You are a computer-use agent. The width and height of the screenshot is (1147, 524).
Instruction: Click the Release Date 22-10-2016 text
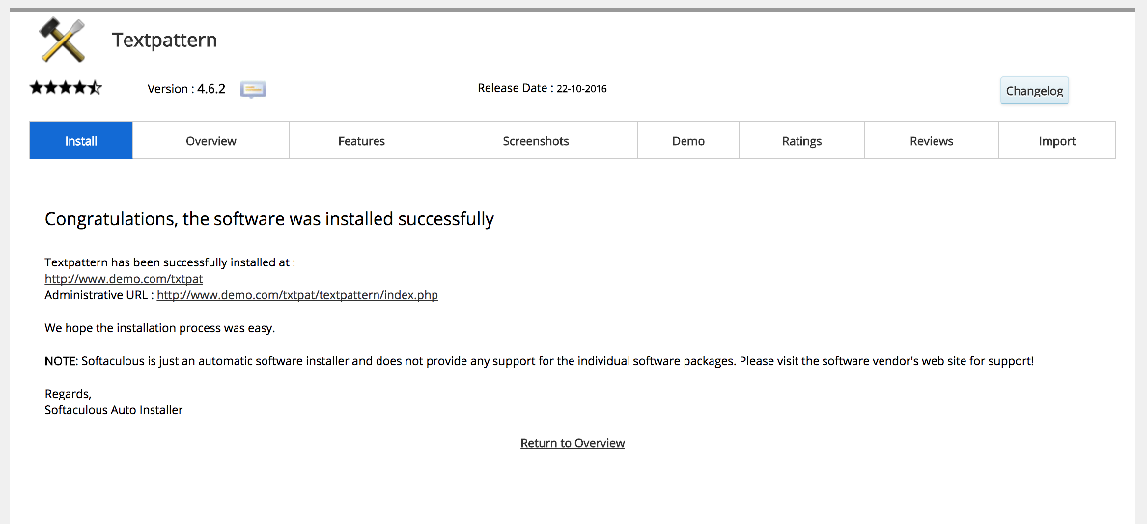pos(542,88)
